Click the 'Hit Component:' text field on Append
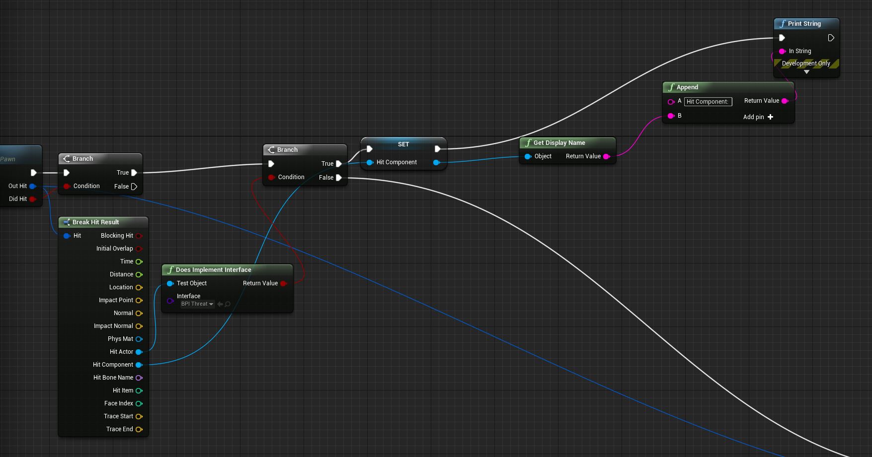Screen dimensions: 872x457 point(708,102)
